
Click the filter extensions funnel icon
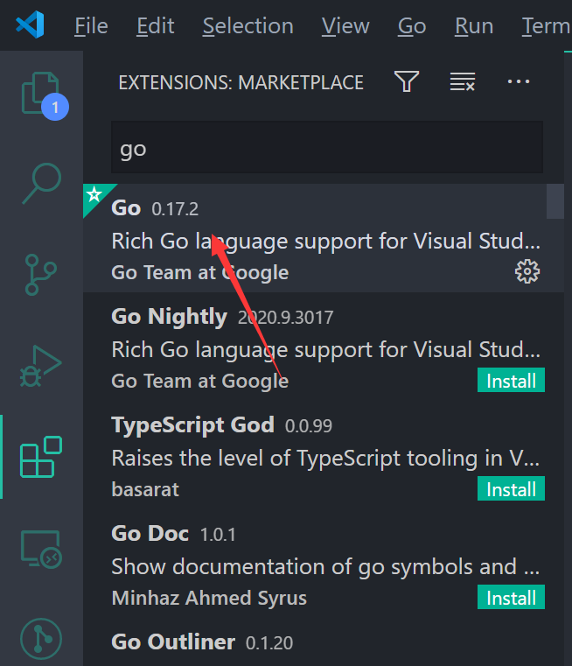(407, 82)
